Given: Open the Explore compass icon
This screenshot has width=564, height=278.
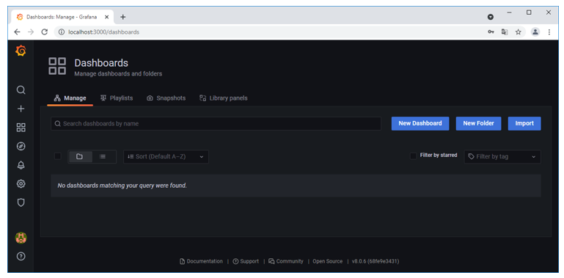Looking at the screenshot, I should click(21, 146).
